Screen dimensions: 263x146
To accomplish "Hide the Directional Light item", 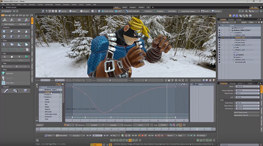I will 219,62.
